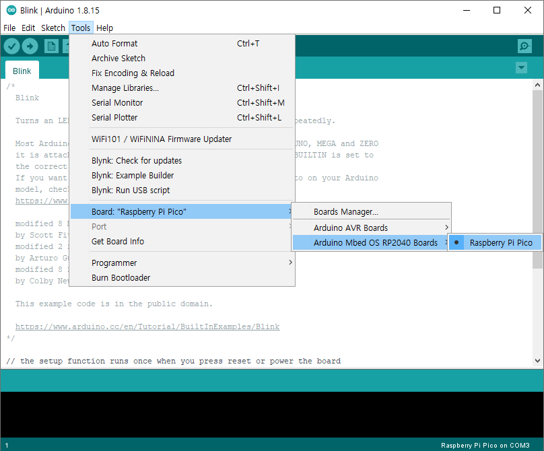Open the Sketch menu
This screenshot has width=544, height=451.
click(x=53, y=28)
